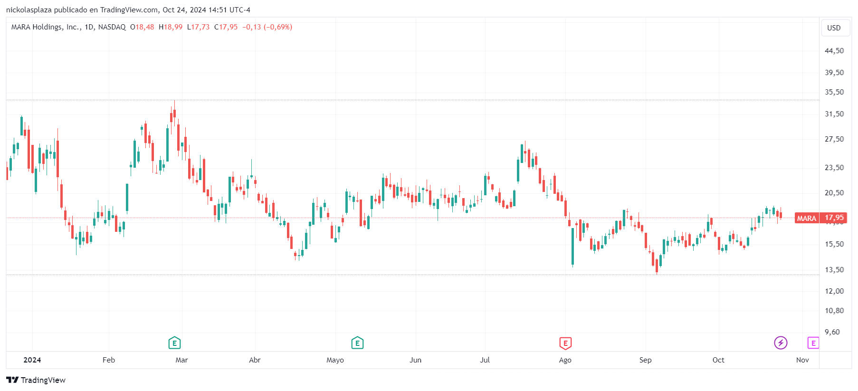Click the high value H18,99
Viewport: 858px width, 391px height.
(171, 27)
